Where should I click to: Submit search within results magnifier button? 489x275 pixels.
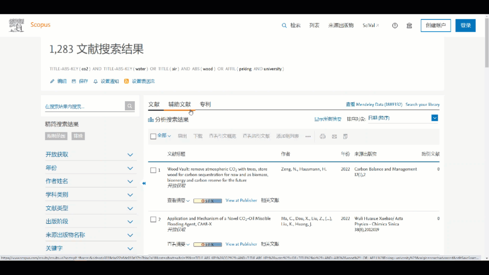(130, 106)
